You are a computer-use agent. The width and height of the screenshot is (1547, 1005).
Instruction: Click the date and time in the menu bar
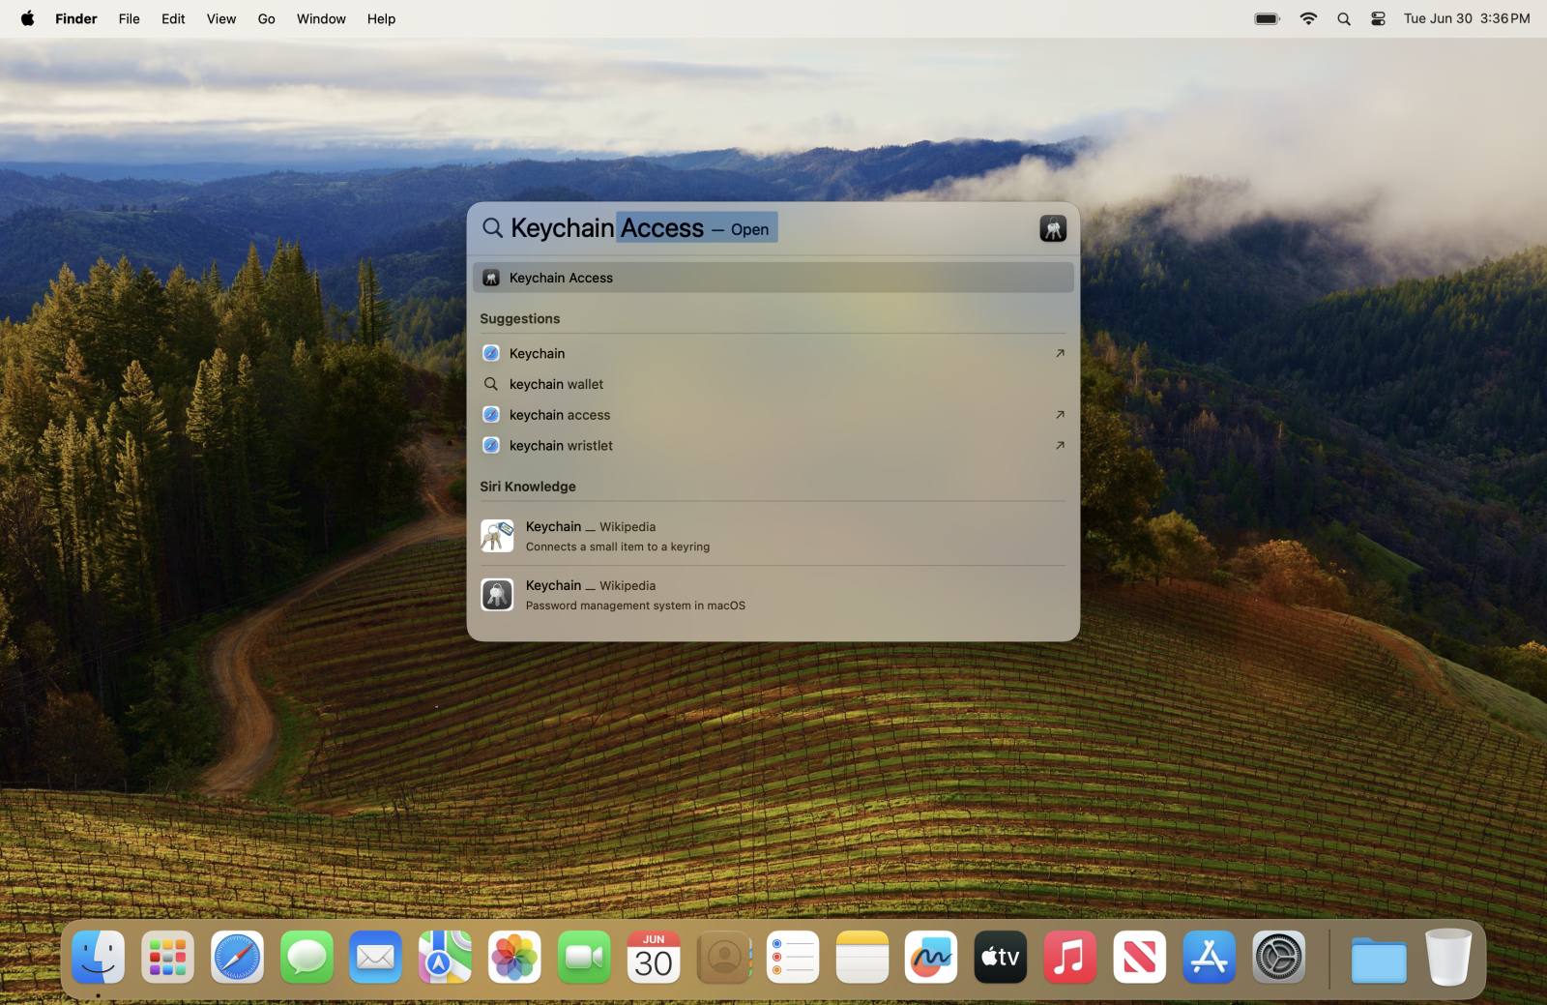1467,18
